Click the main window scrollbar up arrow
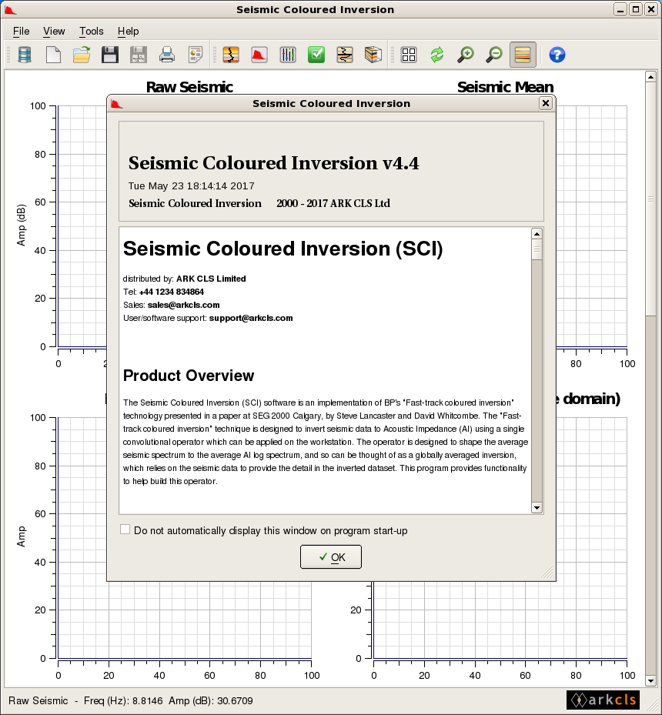 pos(651,77)
